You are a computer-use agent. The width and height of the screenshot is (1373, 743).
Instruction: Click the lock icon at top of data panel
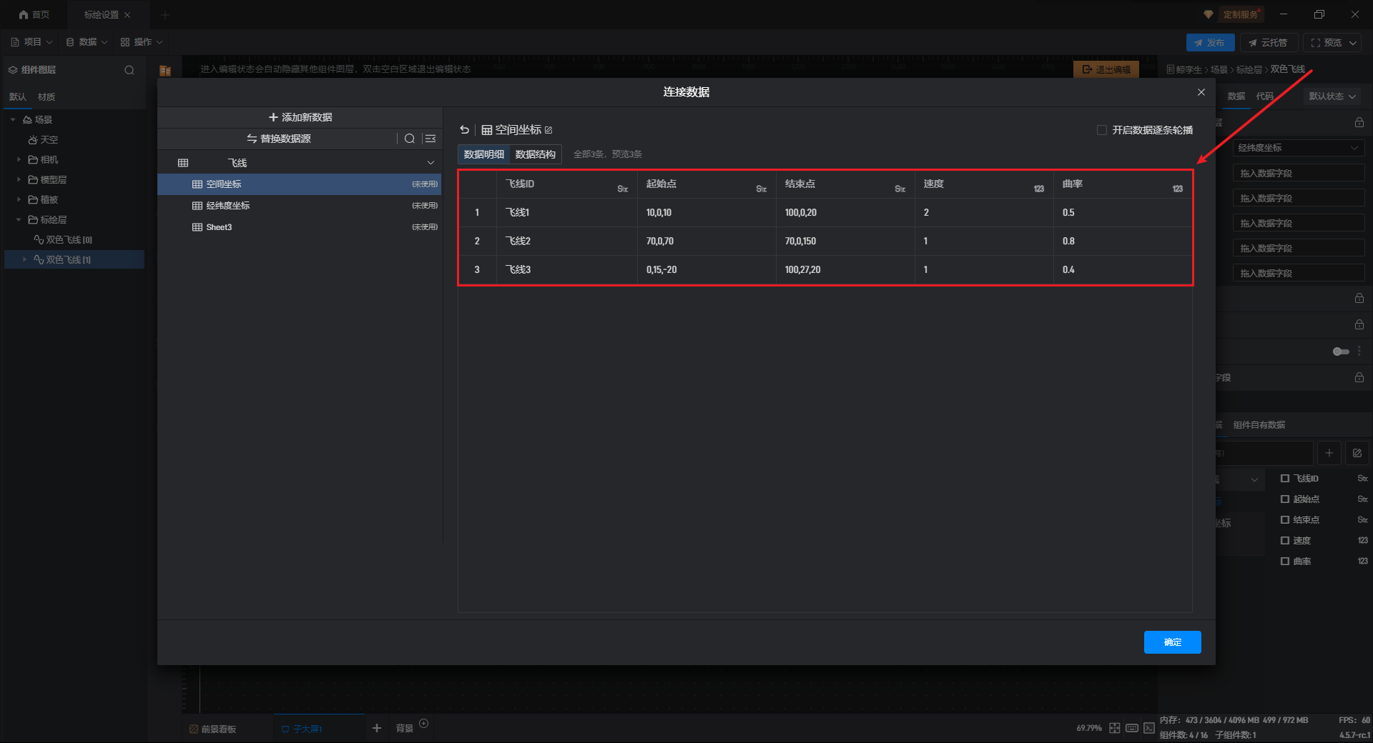pos(1359,122)
